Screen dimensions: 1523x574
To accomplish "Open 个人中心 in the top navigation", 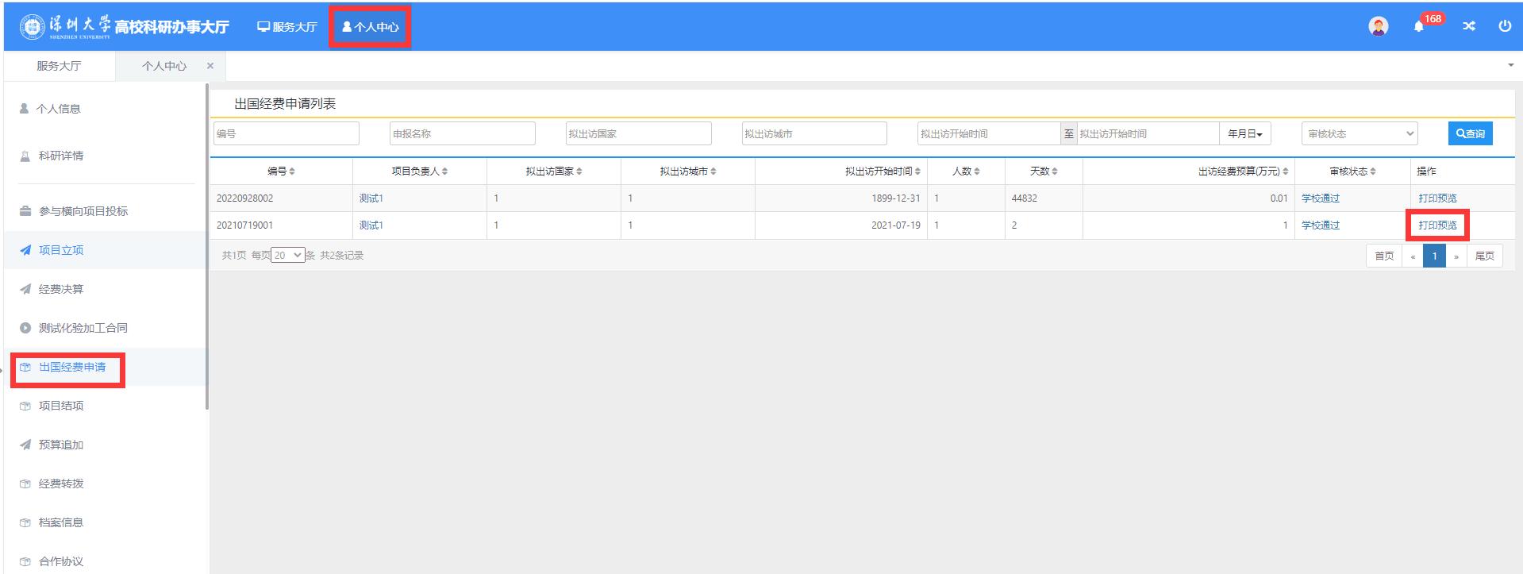I will click(x=370, y=27).
